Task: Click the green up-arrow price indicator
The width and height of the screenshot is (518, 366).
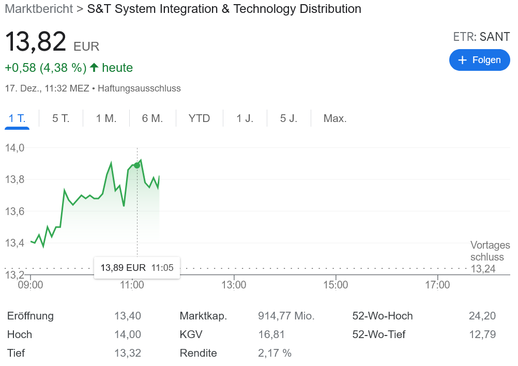Action: tap(94, 68)
